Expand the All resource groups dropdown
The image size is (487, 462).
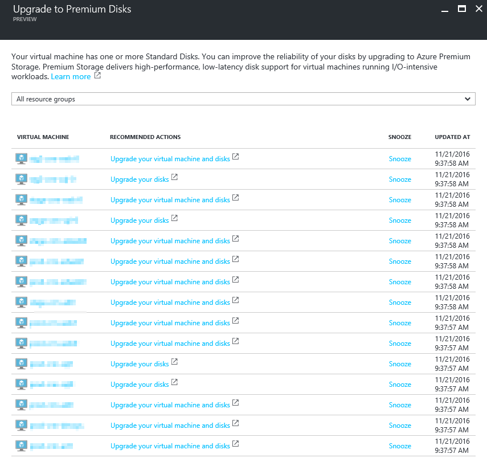click(243, 99)
